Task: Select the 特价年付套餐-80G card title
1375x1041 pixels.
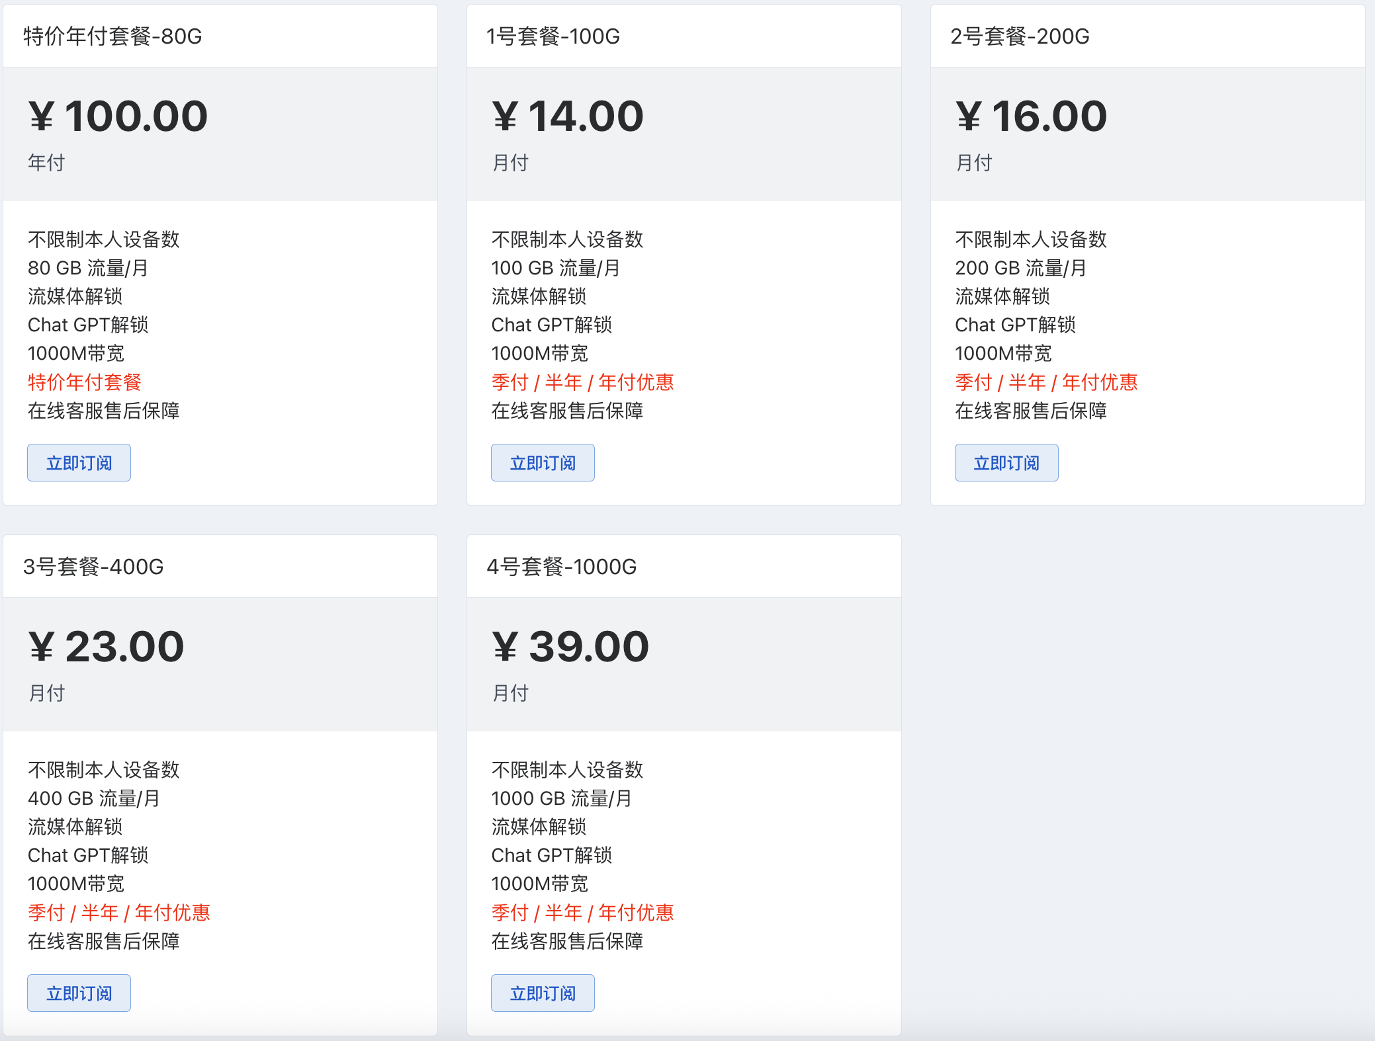Action: coord(112,36)
